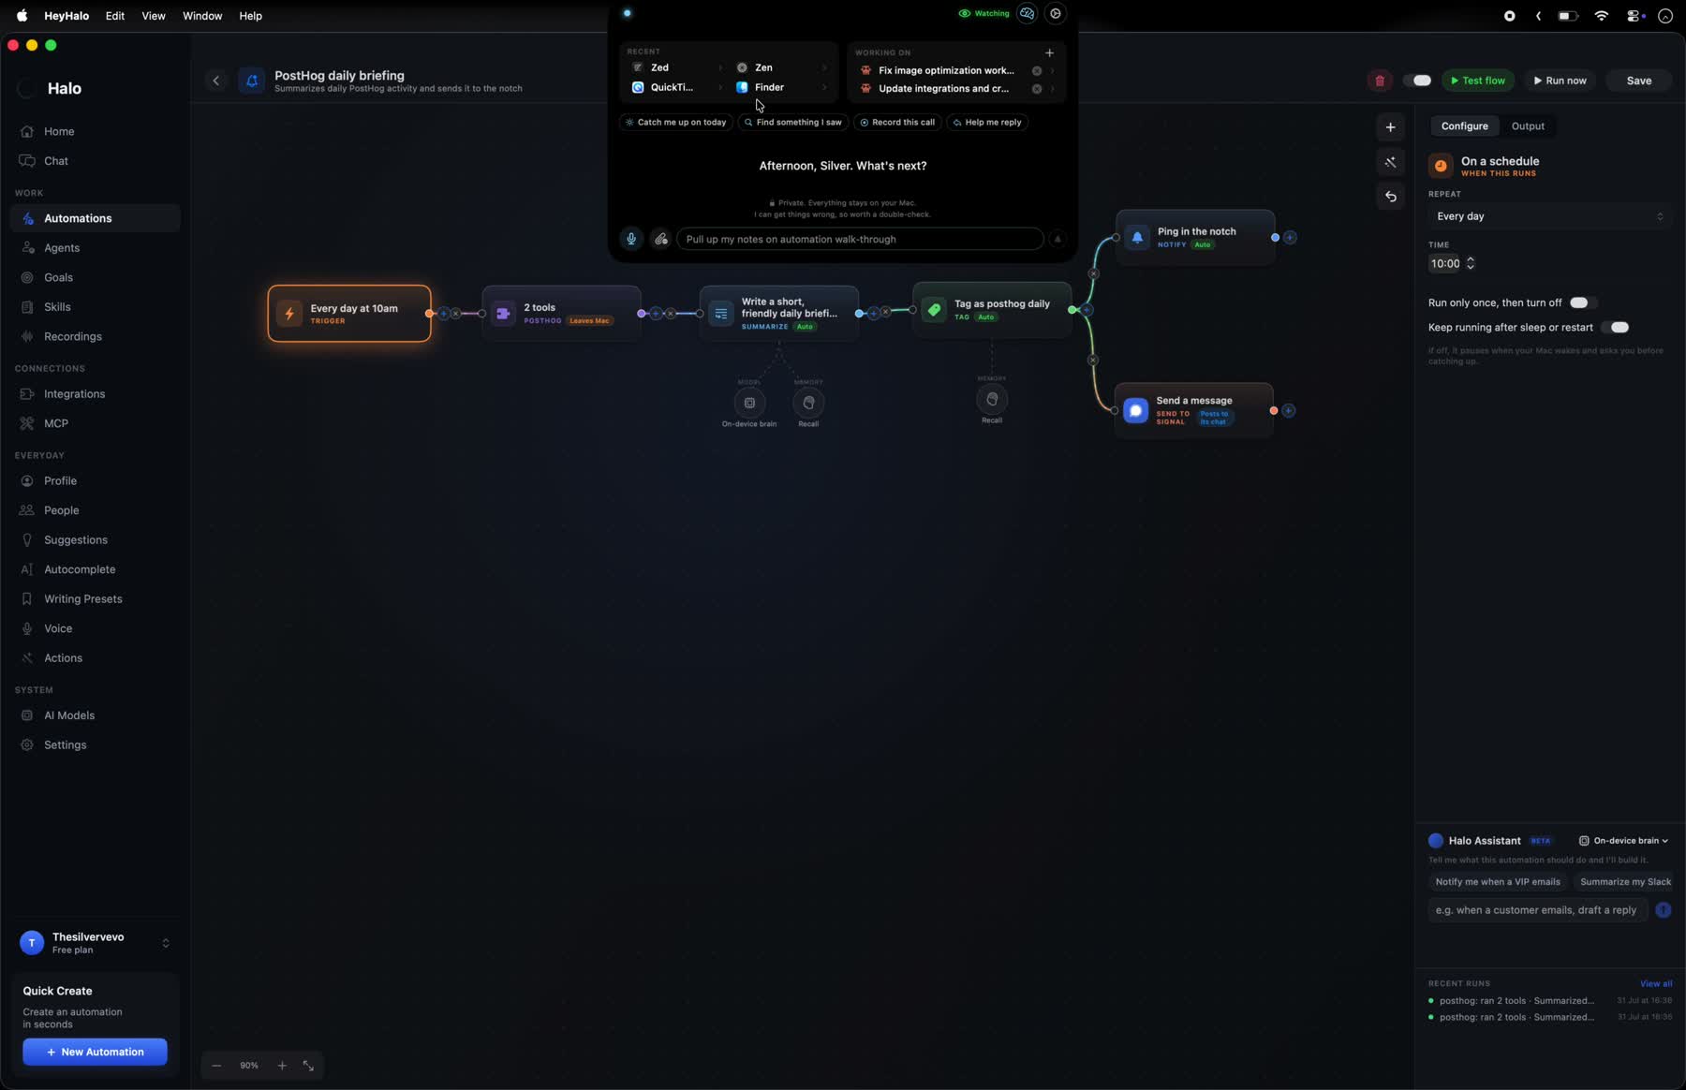This screenshot has width=1686, height=1090.
Task: Open Agents section in sidebar
Action: click(62, 248)
